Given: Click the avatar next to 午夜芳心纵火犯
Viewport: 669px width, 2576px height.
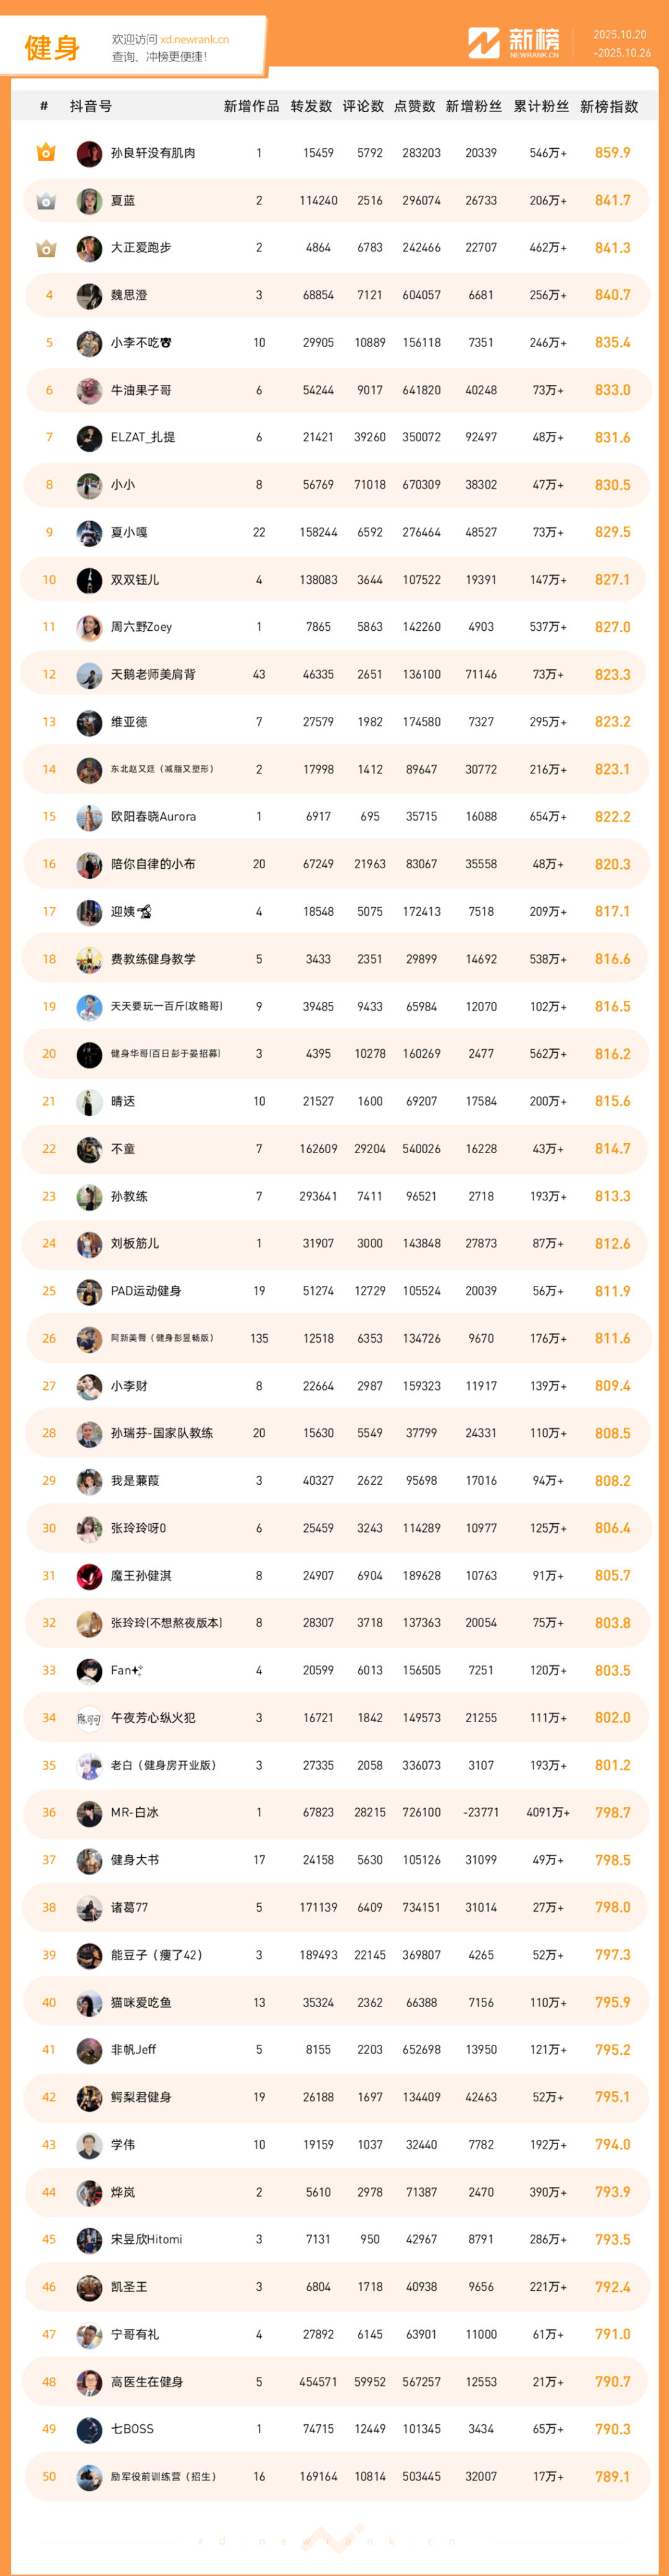Looking at the screenshot, I should point(89,1718).
